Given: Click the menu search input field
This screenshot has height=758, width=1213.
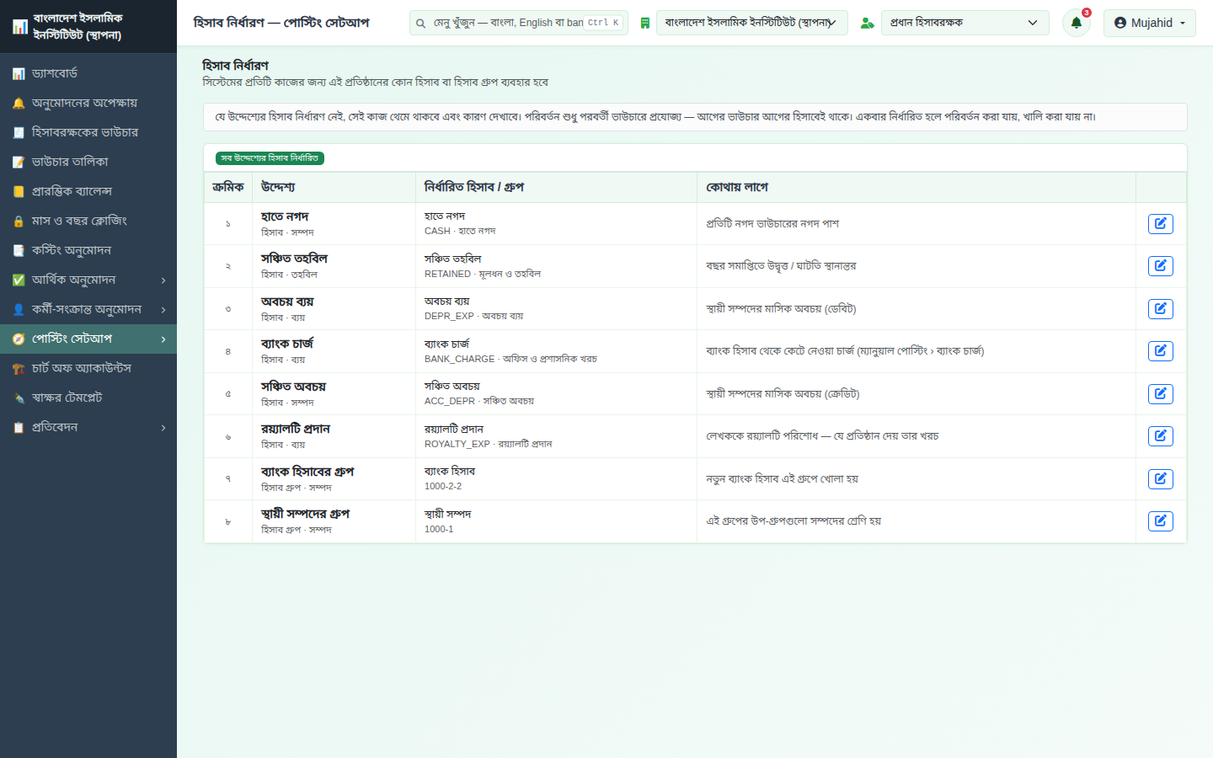Looking at the screenshot, I should pyautogui.click(x=518, y=23).
